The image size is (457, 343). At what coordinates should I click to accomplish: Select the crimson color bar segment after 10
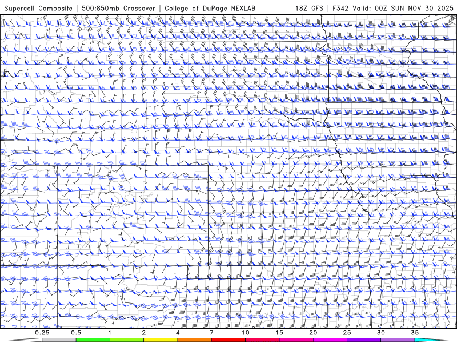point(262,340)
